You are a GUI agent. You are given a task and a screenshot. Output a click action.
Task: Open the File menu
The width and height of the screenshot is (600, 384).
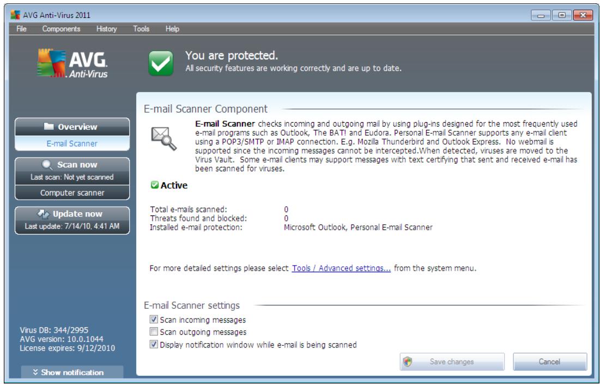point(21,29)
